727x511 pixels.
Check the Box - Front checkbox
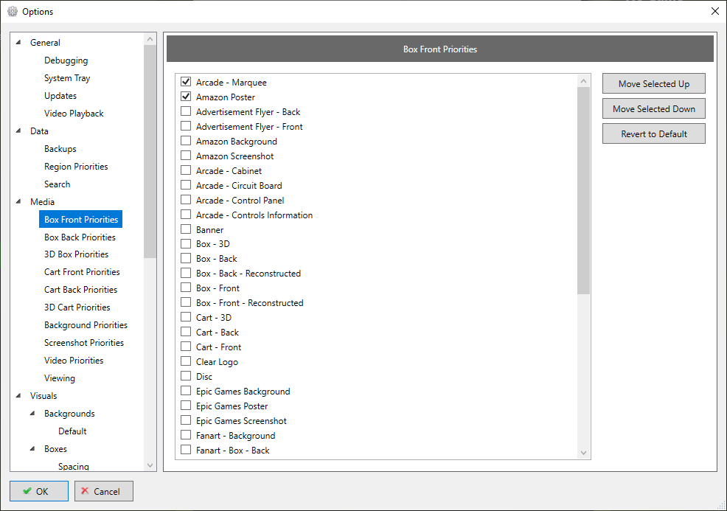click(x=186, y=288)
